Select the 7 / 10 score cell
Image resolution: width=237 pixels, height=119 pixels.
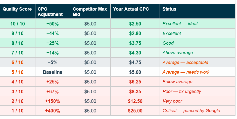coord(18,53)
